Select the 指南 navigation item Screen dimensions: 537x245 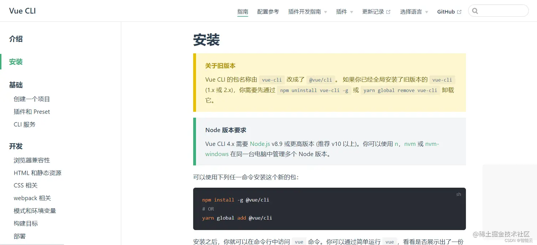(x=243, y=11)
